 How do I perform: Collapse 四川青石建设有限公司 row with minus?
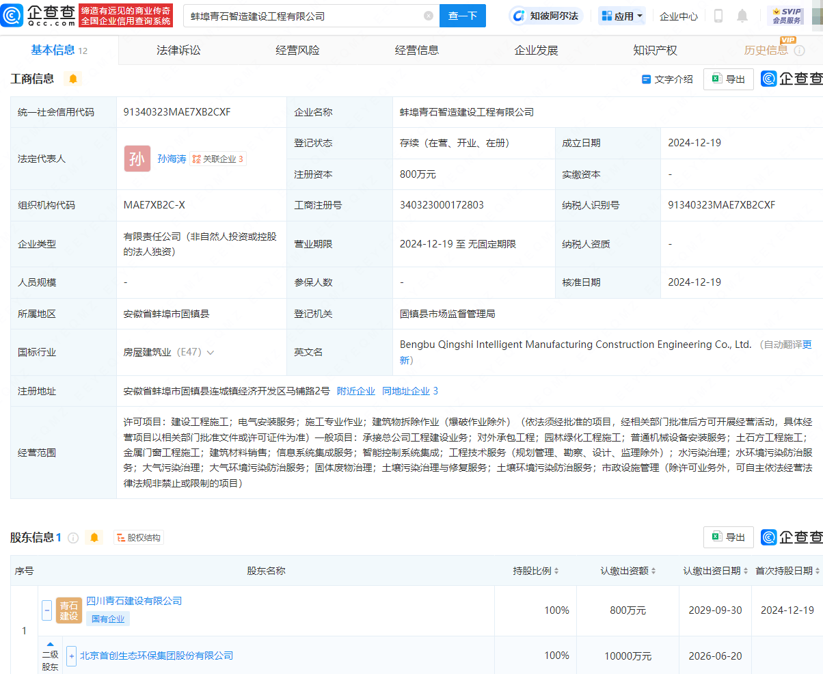(46, 610)
